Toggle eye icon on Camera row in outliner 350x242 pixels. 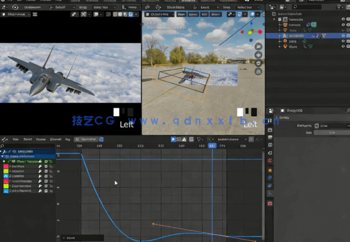pyautogui.click(x=343, y=24)
